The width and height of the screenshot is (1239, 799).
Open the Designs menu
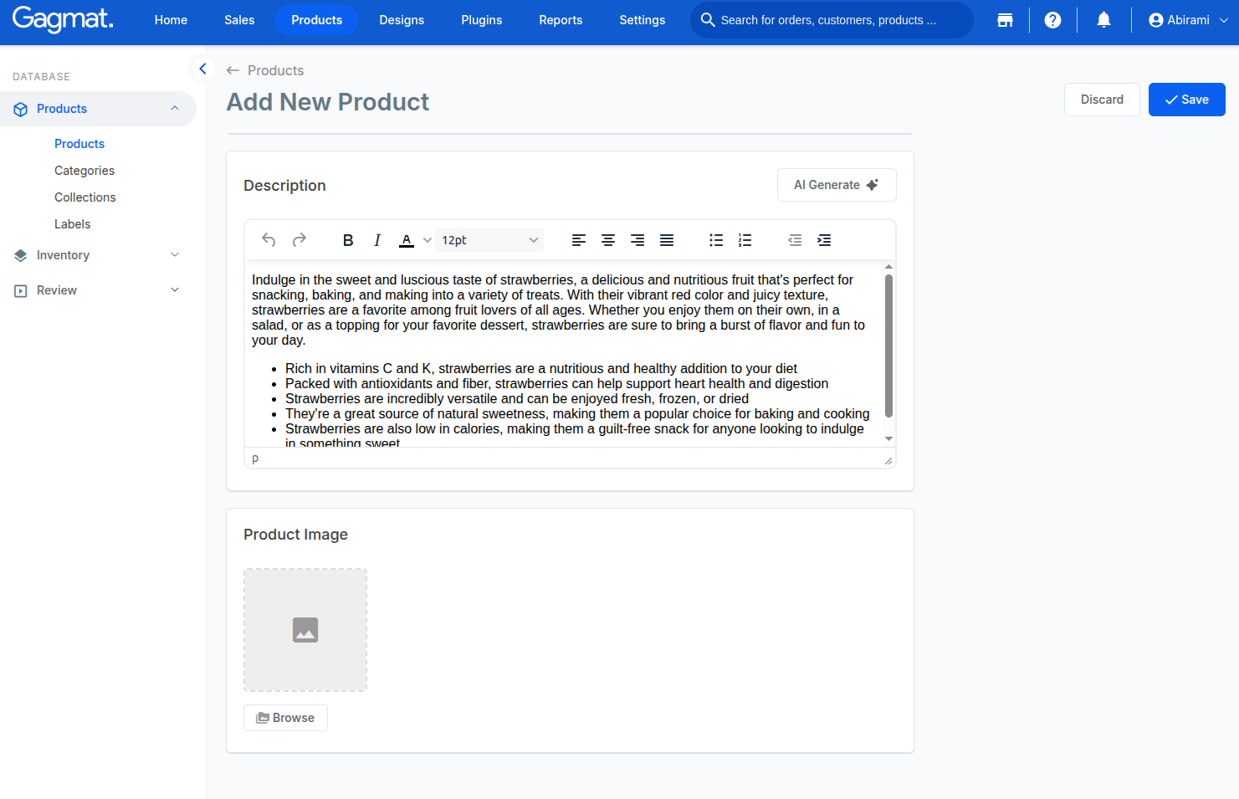pyautogui.click(x=402, y=20)
